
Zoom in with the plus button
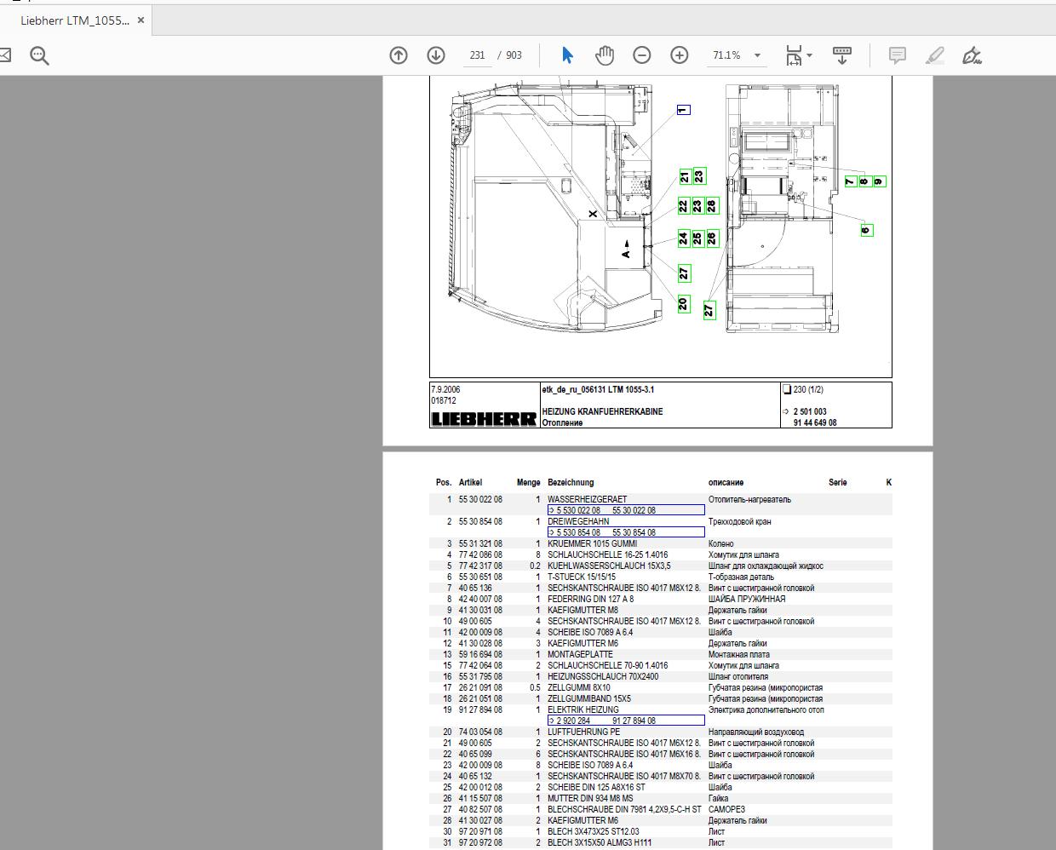[679, 55]
